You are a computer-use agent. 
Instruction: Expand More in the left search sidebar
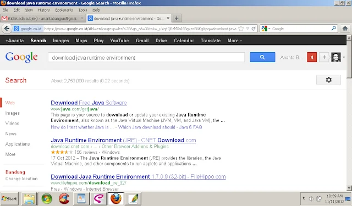10,154
